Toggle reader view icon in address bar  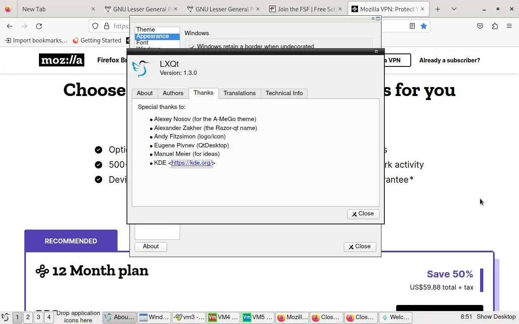[x=412, y=26]
